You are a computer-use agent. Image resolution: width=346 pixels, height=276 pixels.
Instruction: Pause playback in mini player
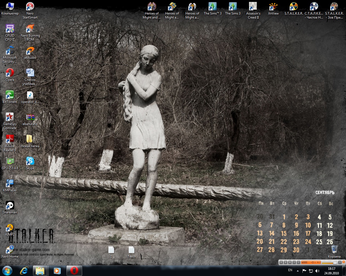tap(285, 262)
